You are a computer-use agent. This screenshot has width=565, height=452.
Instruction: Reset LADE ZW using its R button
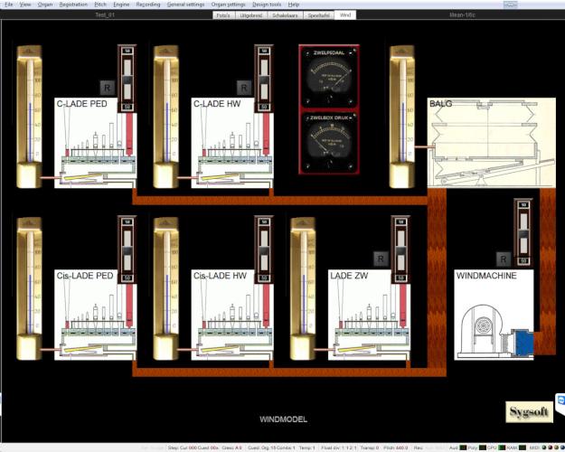click(x=381, y=259)
